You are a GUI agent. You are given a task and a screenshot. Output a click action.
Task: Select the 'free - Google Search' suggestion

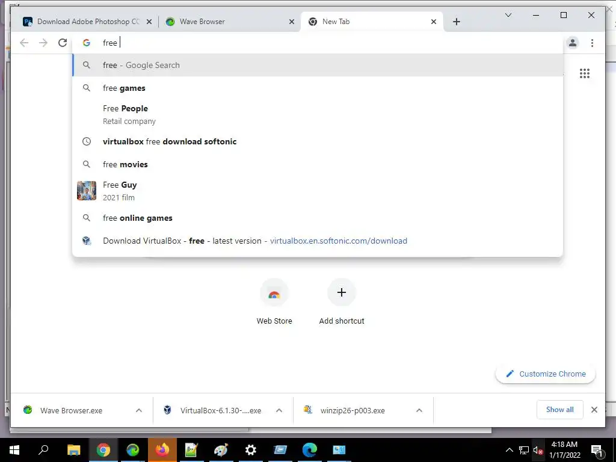pyautogui.click(x=318, y=65)
